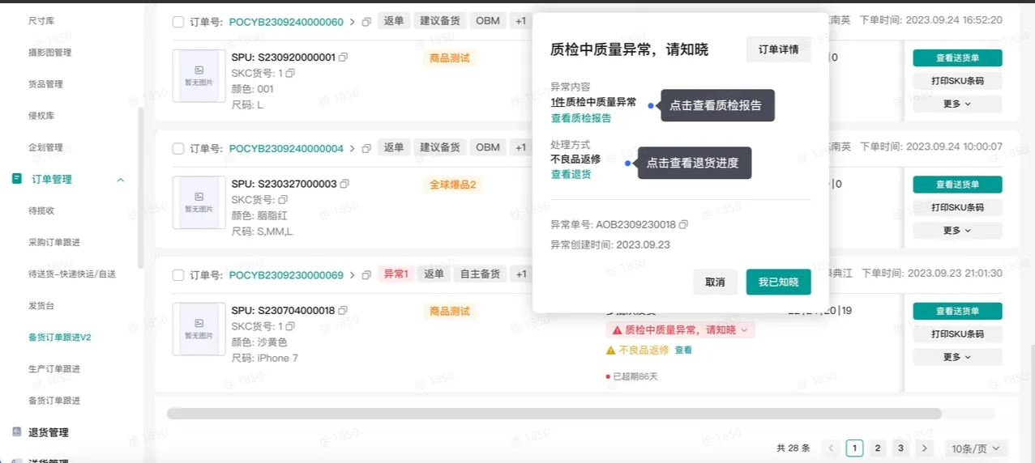Open 查看质检报告 link
This screenshot has width=1035, height=463.
(x=581, y=118)
